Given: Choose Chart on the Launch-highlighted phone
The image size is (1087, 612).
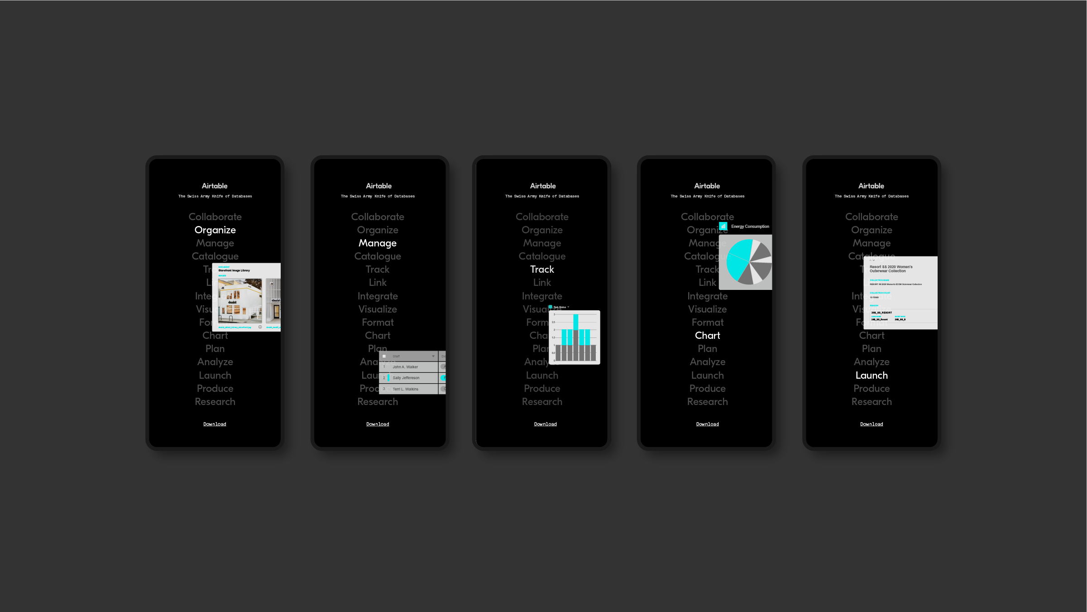Looking at the screenshot, I should (x=872, y=336).
